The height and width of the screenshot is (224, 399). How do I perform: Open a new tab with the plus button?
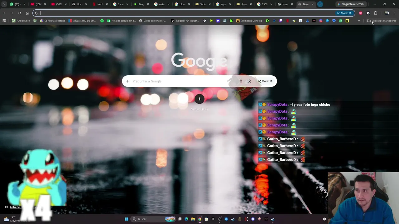320,4
